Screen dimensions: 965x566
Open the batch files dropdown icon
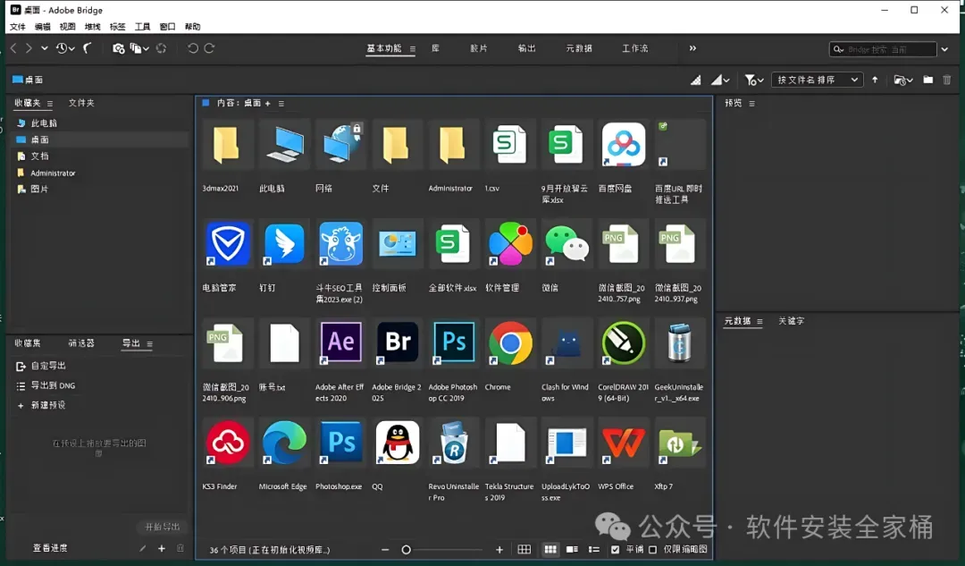(x=139, y=48)
